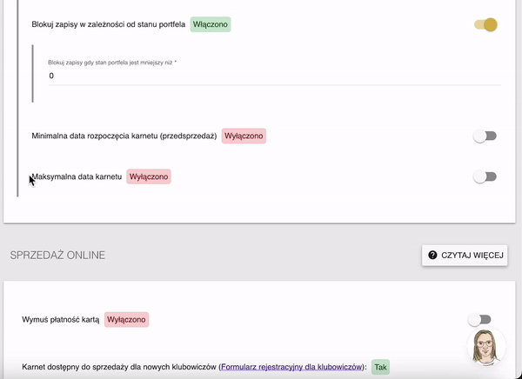Click the Włączono status badge
The height and width of the screenshot is (379, 522).
coord(211,24)
